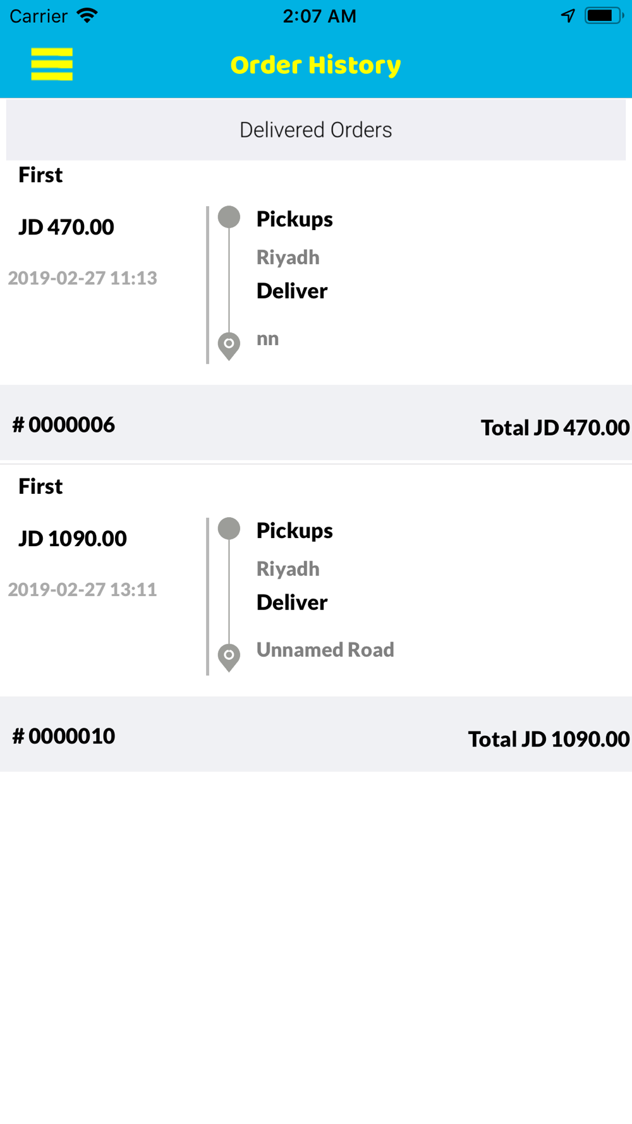The image size is (632, 1124).
Task: Tap the delivery pin icon beside Unnamed Road
Action: 229,657
